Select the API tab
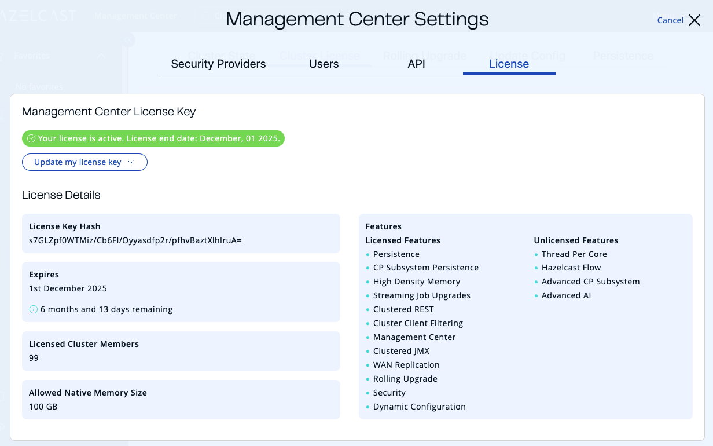Viewport: 713px width, 446px height. pos(416,64)
